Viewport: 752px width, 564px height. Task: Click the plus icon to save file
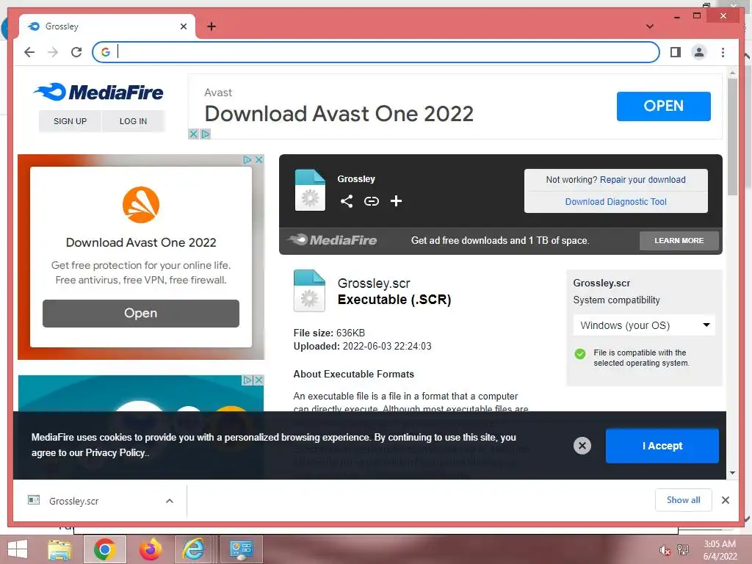pyautogui.click(x=396, y=201)
